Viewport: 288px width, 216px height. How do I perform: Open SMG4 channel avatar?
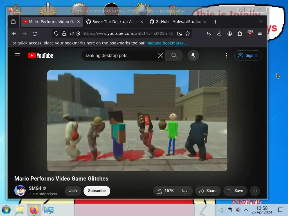(20, 190)
